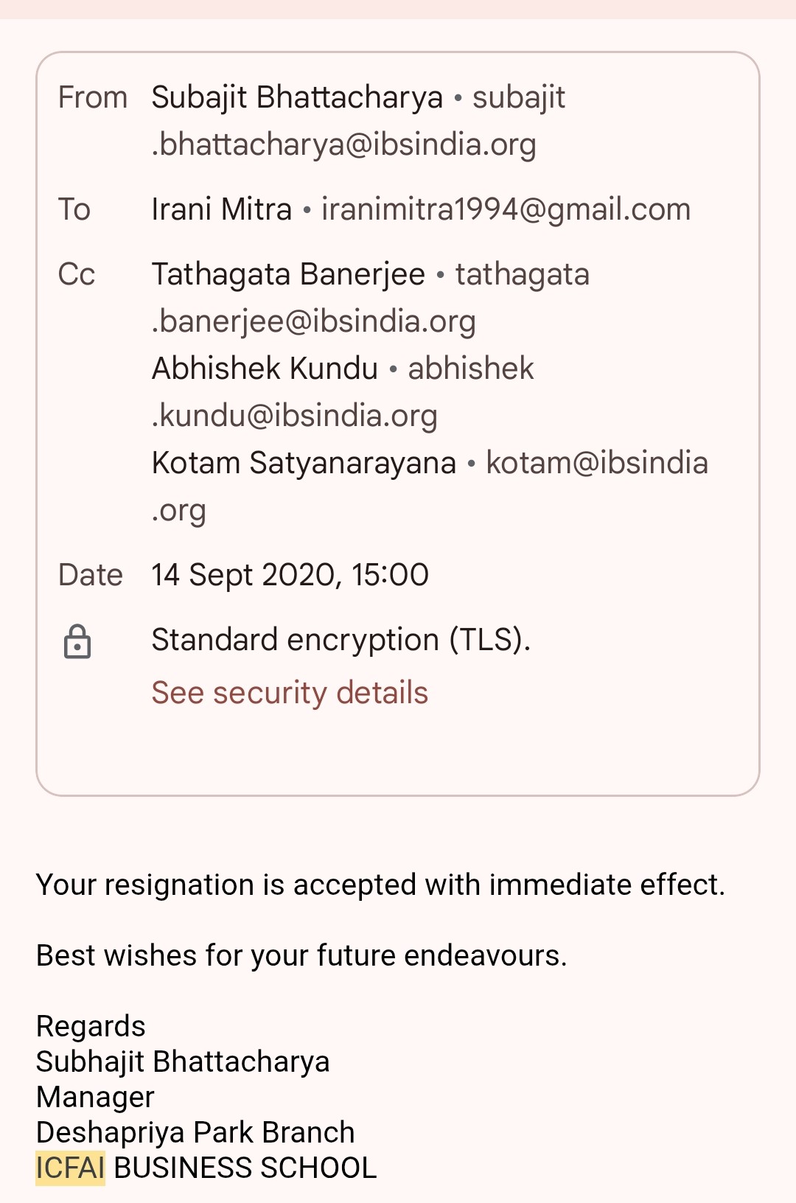Screen dimensions: 796x1203
Task: Tap the Best wishes sentence
Action: [301, 955]
